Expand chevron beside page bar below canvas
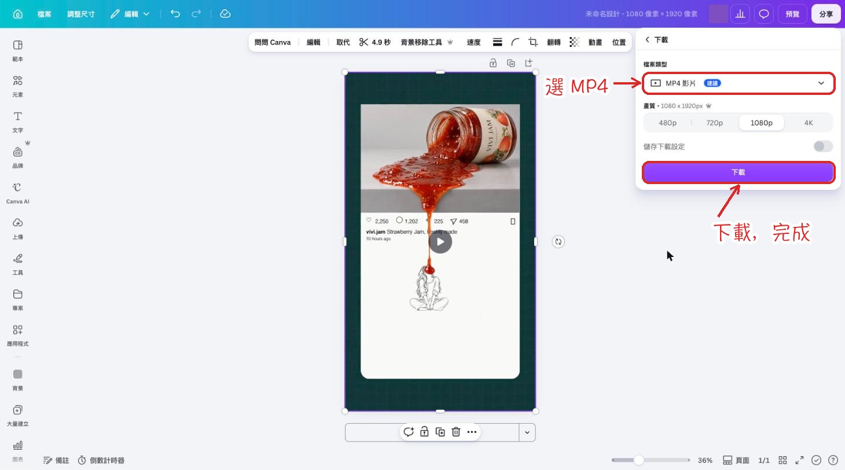The width and height of the screenshot is (845, 470). (x=527, y=432)
